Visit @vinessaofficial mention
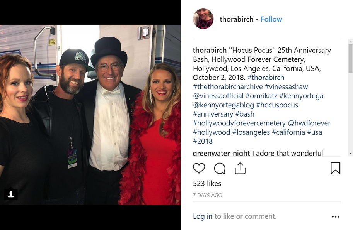 (218, 96)
